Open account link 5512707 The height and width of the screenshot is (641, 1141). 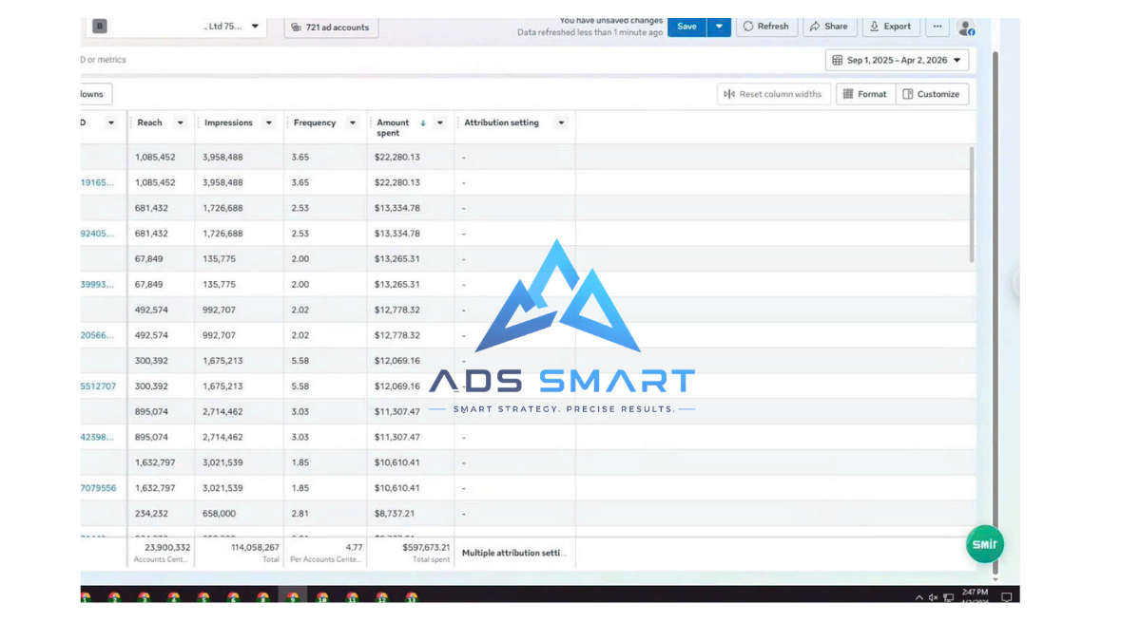coord(99,386)
